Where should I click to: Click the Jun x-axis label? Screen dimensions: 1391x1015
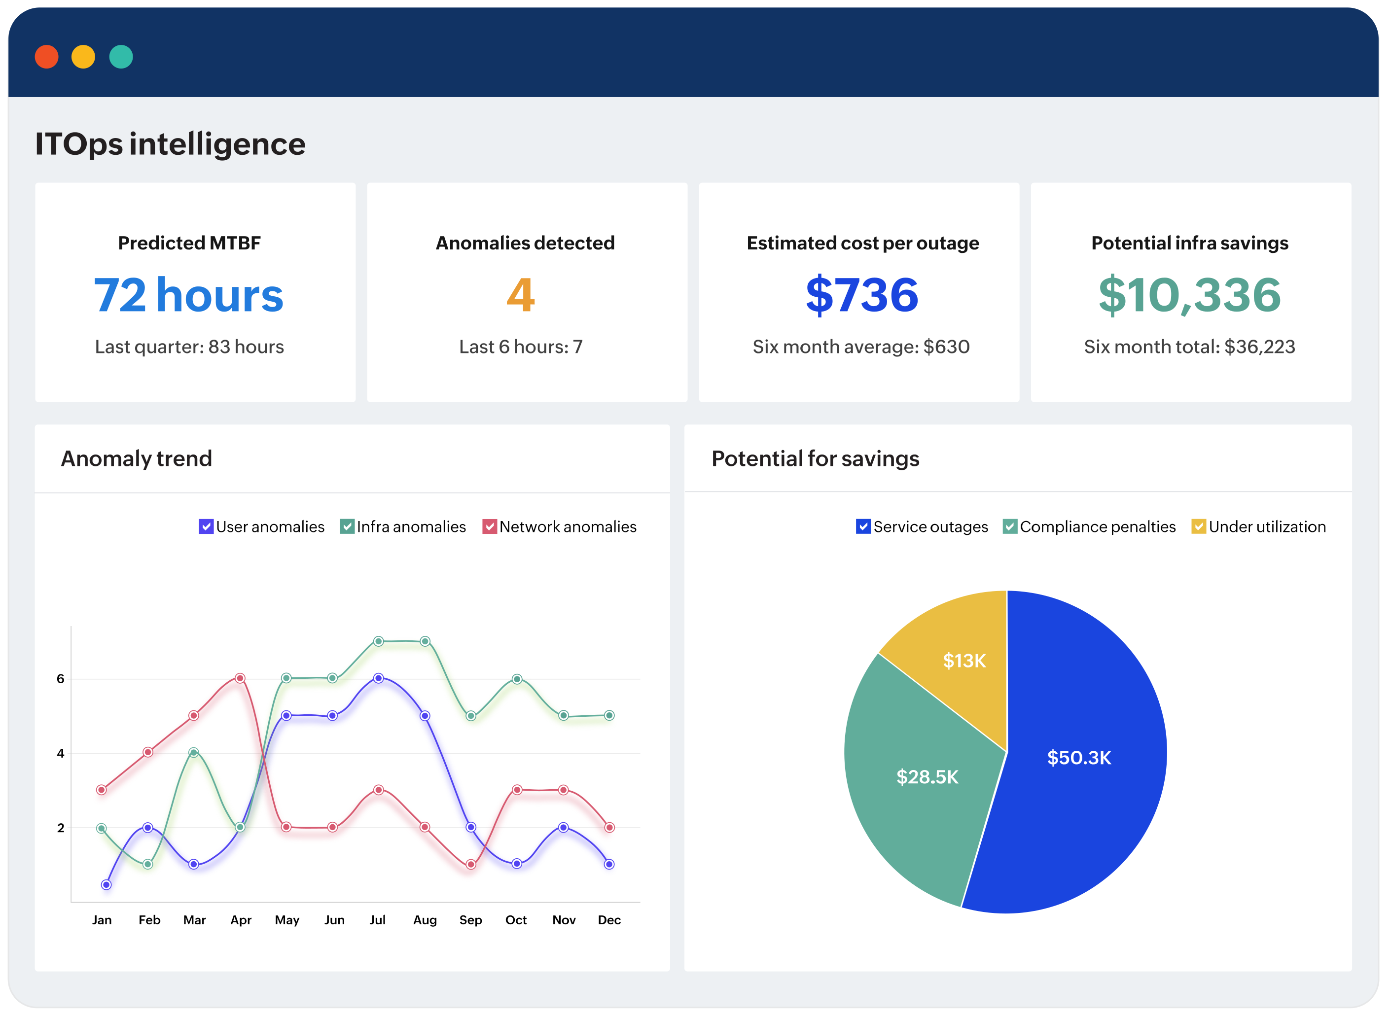pyautogui.click(x=334, y=920)
